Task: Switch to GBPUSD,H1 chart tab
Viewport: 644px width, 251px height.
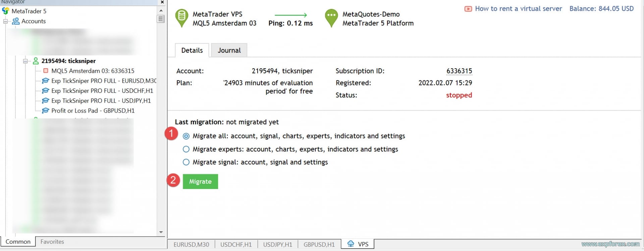Action: [x=319, y=244]
